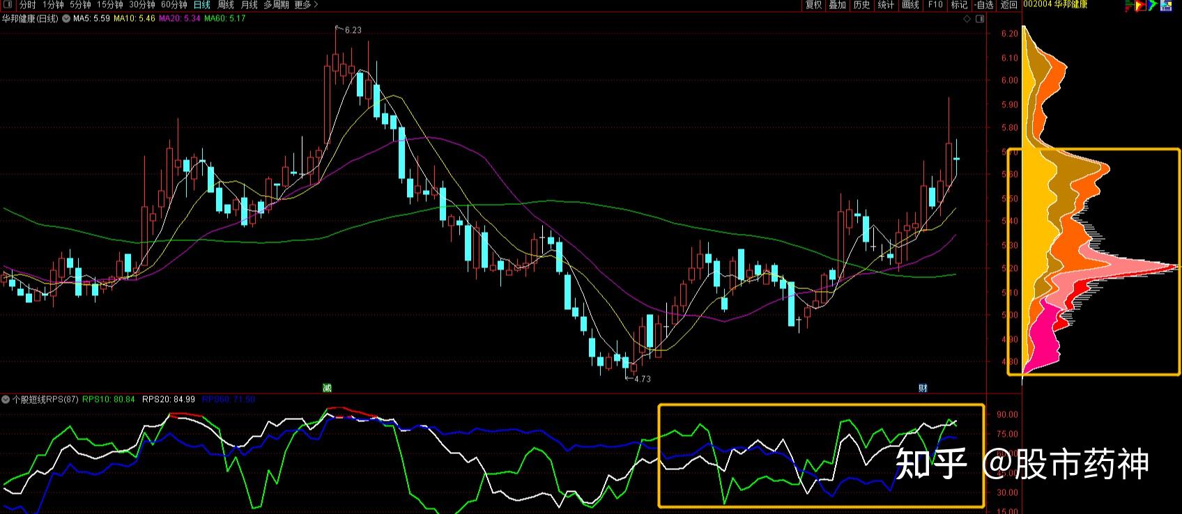Viewport: 1182px width, 514px height.
Task: Select the 1分钟 period tab
Action: (x=53, y=5)
